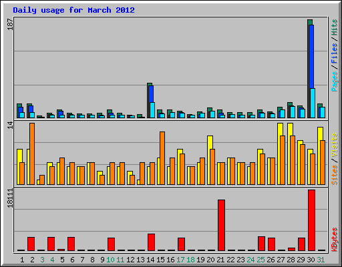Image resolution: width=342 pixels, height=267 pixels.
Task: Click day label 30 on the x-axis
Action: pos(311,260)
